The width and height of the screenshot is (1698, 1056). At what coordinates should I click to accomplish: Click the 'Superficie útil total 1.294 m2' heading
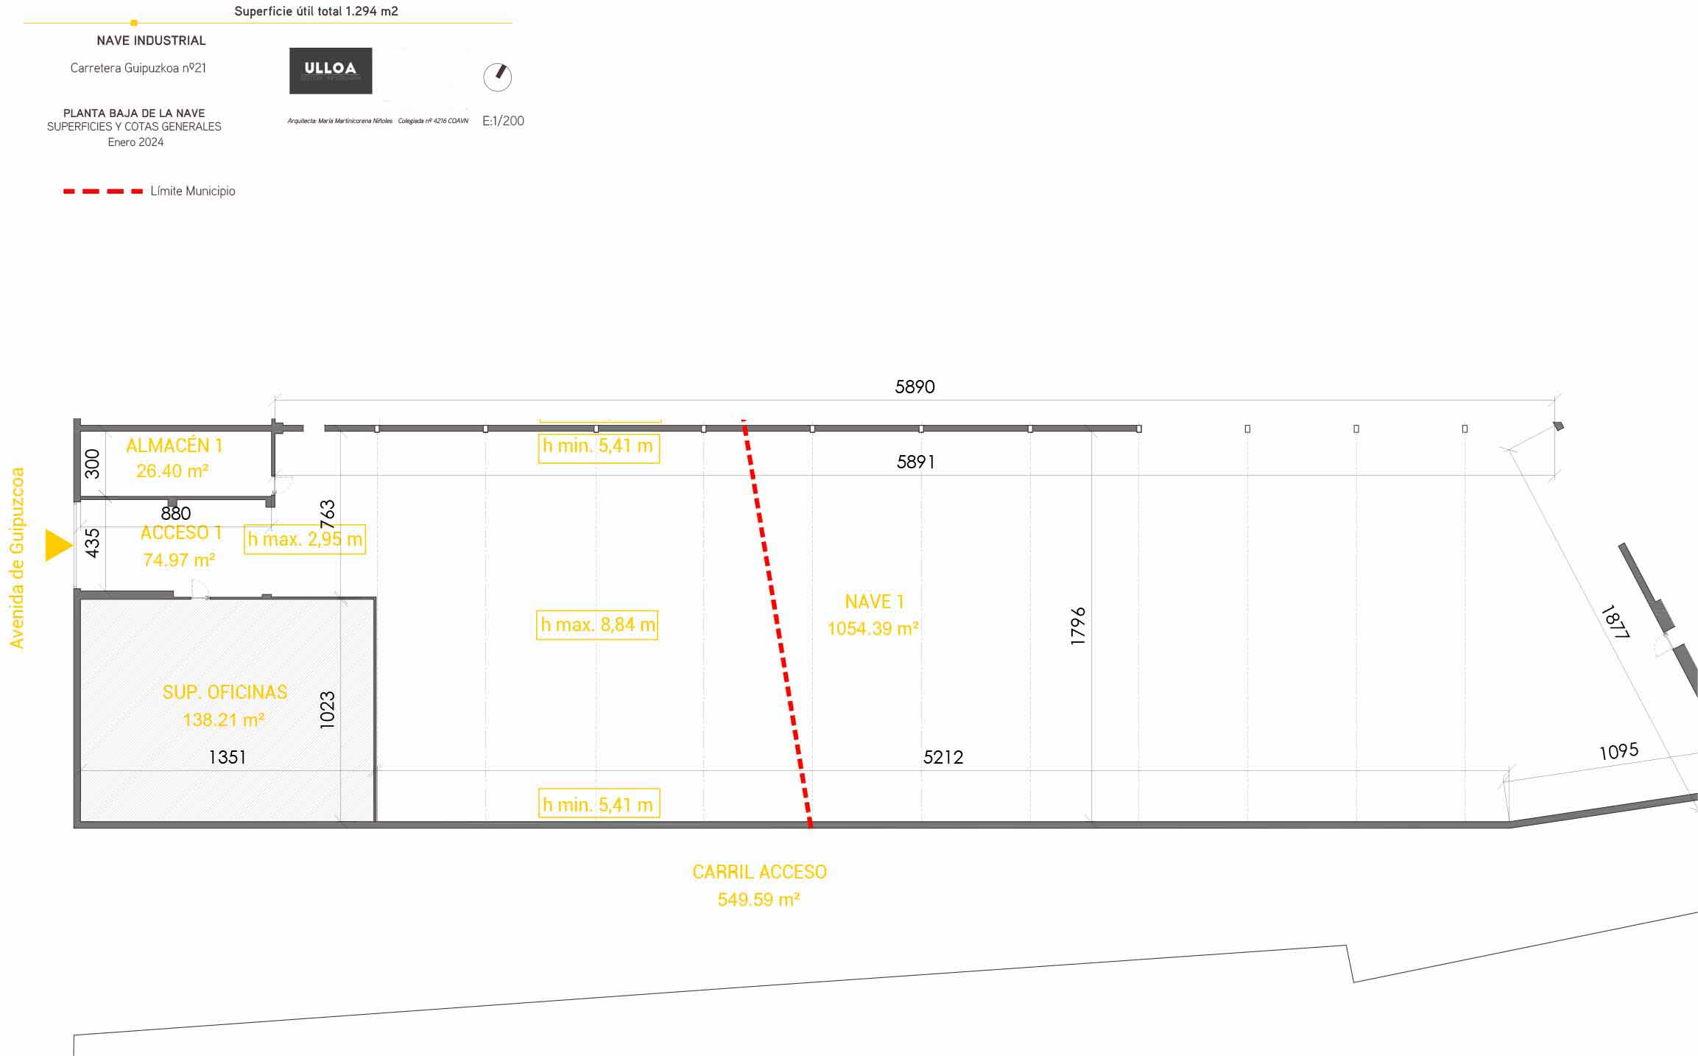316,11
